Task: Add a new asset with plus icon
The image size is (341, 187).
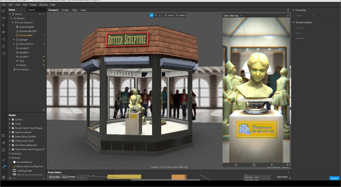Action: [x=43, y=178]
